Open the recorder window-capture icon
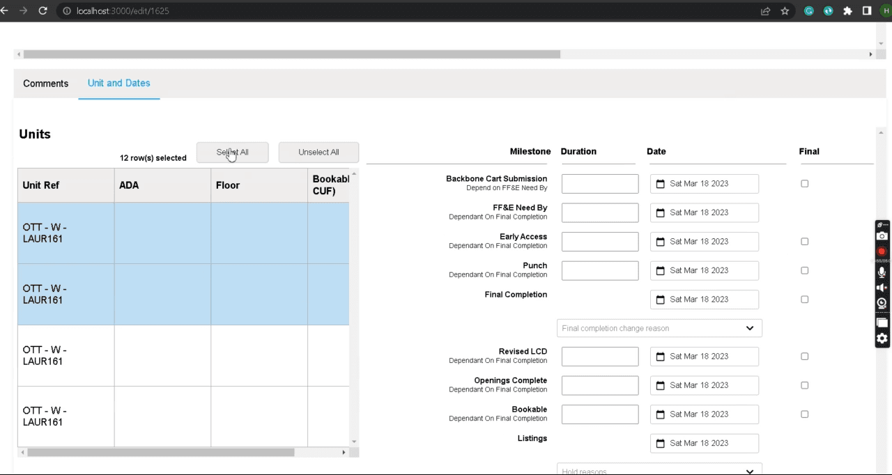Image resolution: width=892 pixels, height=475 pixels. coord(882,322)
